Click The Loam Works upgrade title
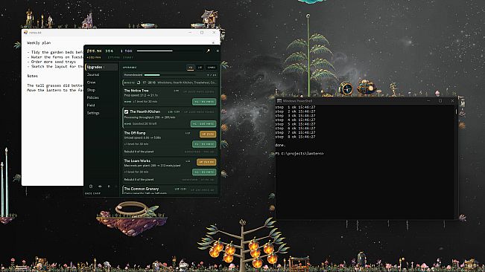 pyautogui.click(x=137, y=161)
